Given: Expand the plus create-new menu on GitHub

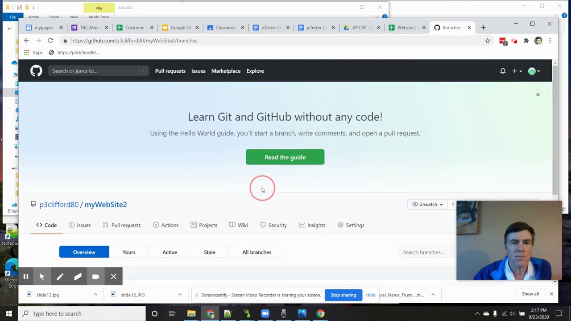Looking at the screenshot, I should point(517,71).
